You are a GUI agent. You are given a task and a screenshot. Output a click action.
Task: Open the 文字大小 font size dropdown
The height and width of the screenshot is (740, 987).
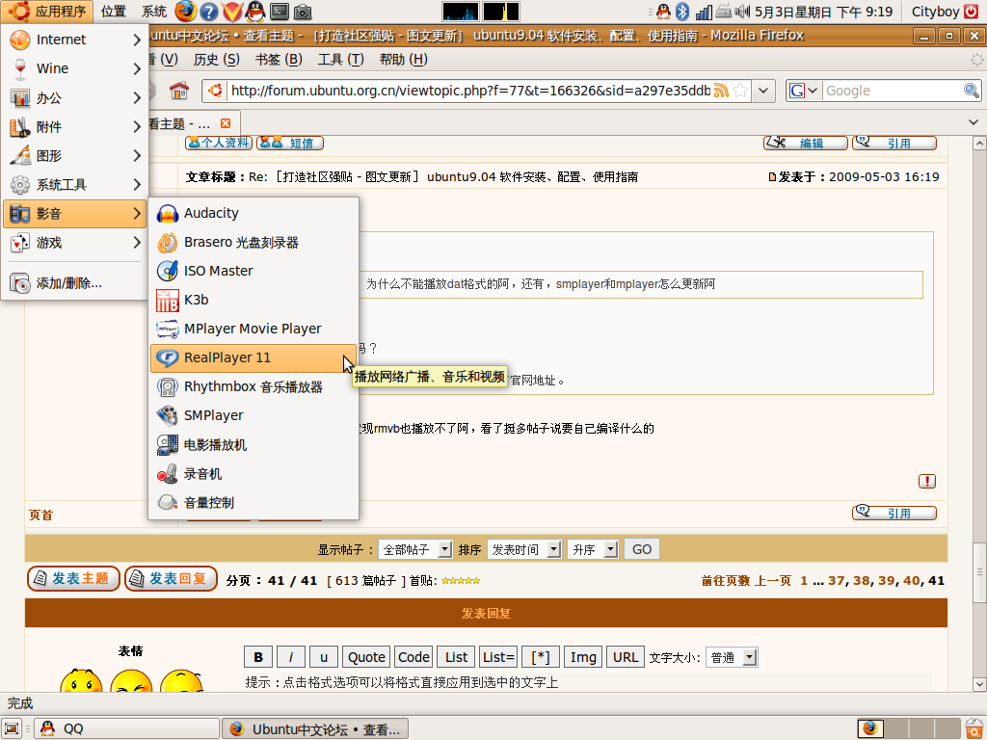(732, 657)
